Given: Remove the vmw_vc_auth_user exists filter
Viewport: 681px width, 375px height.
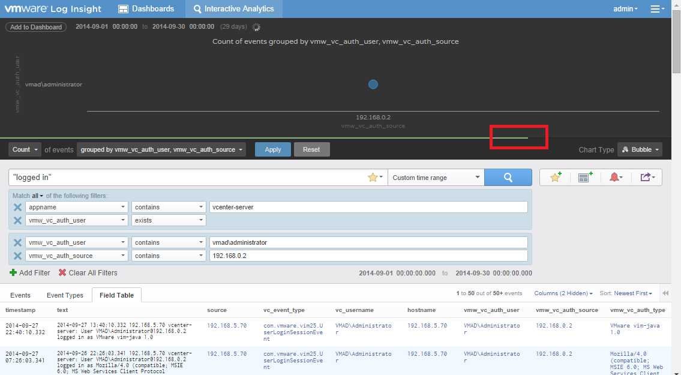Looking at the screenshot, I should 17,220.
